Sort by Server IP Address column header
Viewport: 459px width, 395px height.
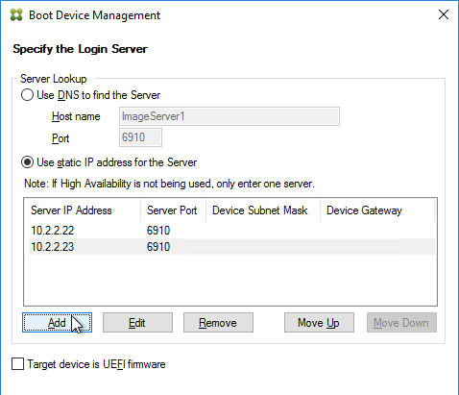coord(83,210)
